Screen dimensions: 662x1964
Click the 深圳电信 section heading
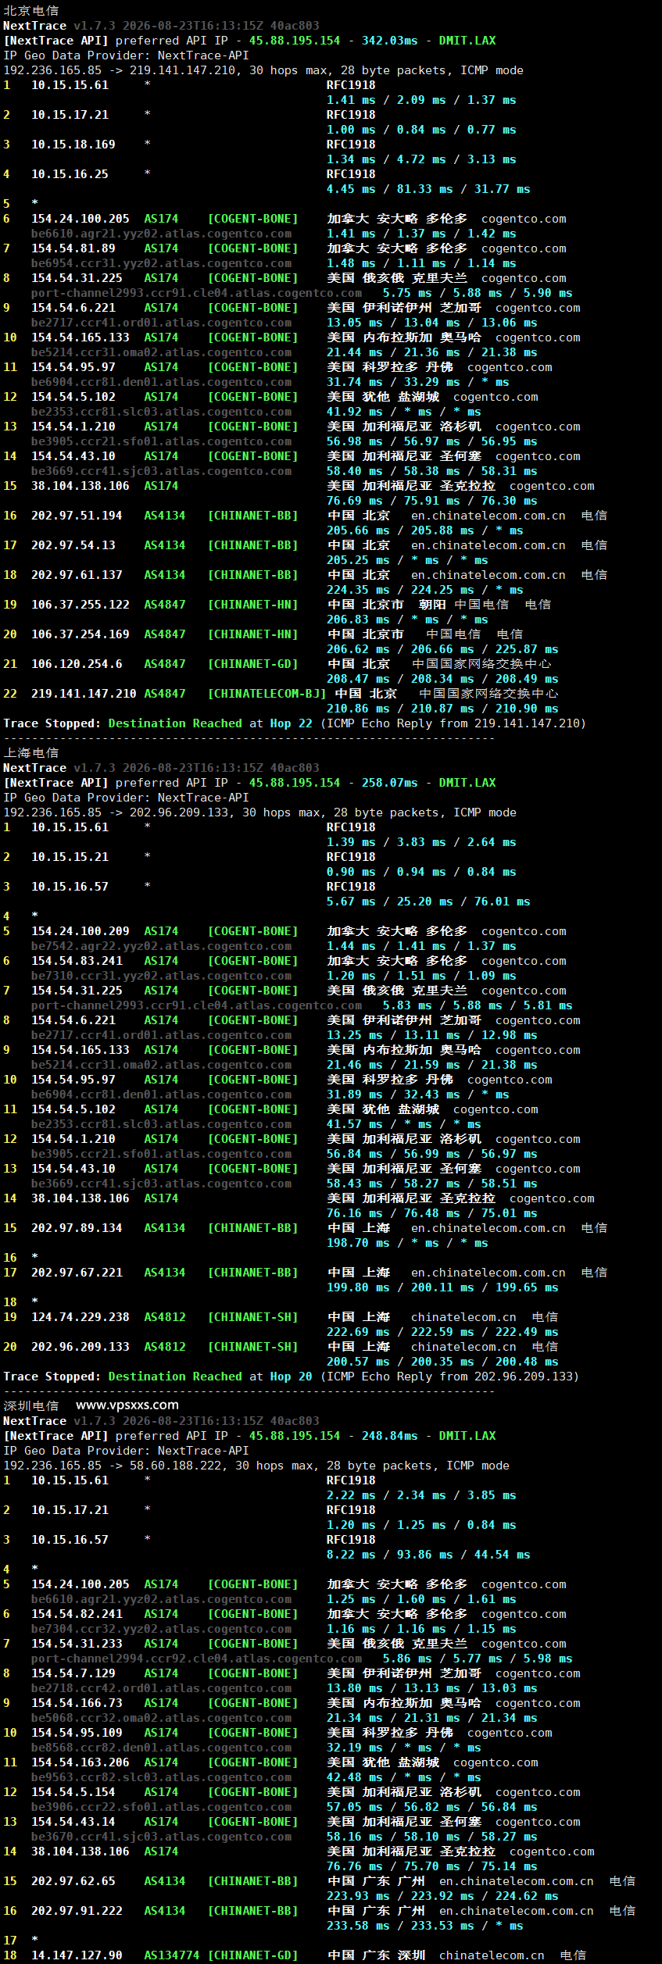click(31, 1406)
